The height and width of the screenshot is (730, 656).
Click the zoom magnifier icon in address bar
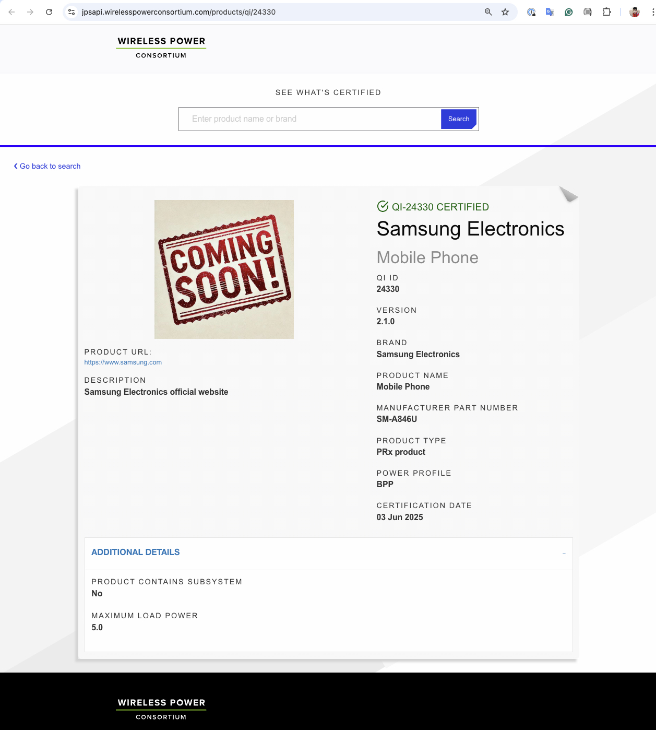[488, 12]
